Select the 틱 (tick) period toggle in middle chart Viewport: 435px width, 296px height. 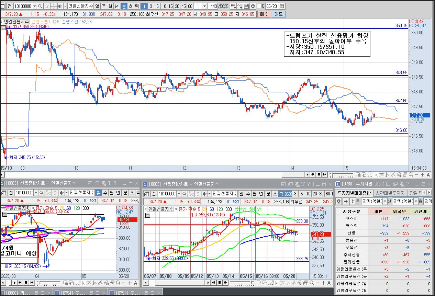pyautogui.click(x=281, y=194)
